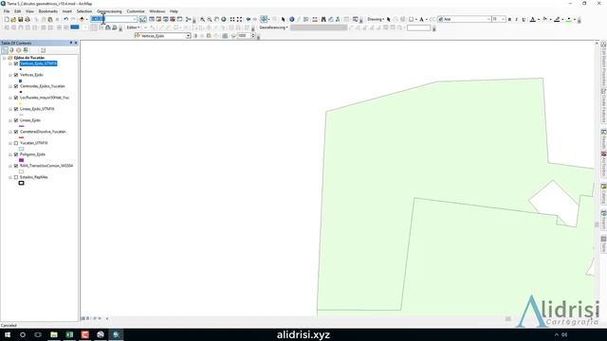Activate the Identify tool

point(292,19)
